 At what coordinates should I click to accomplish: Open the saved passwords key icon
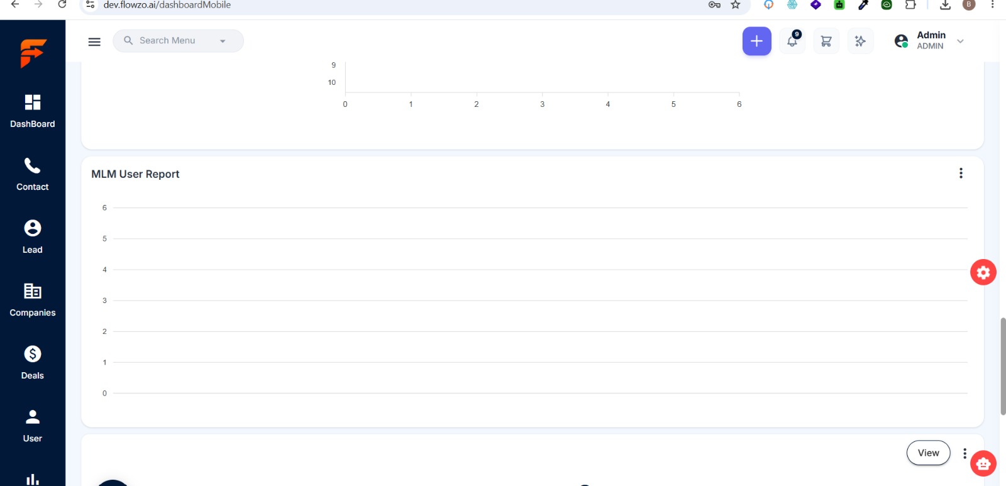714,5
